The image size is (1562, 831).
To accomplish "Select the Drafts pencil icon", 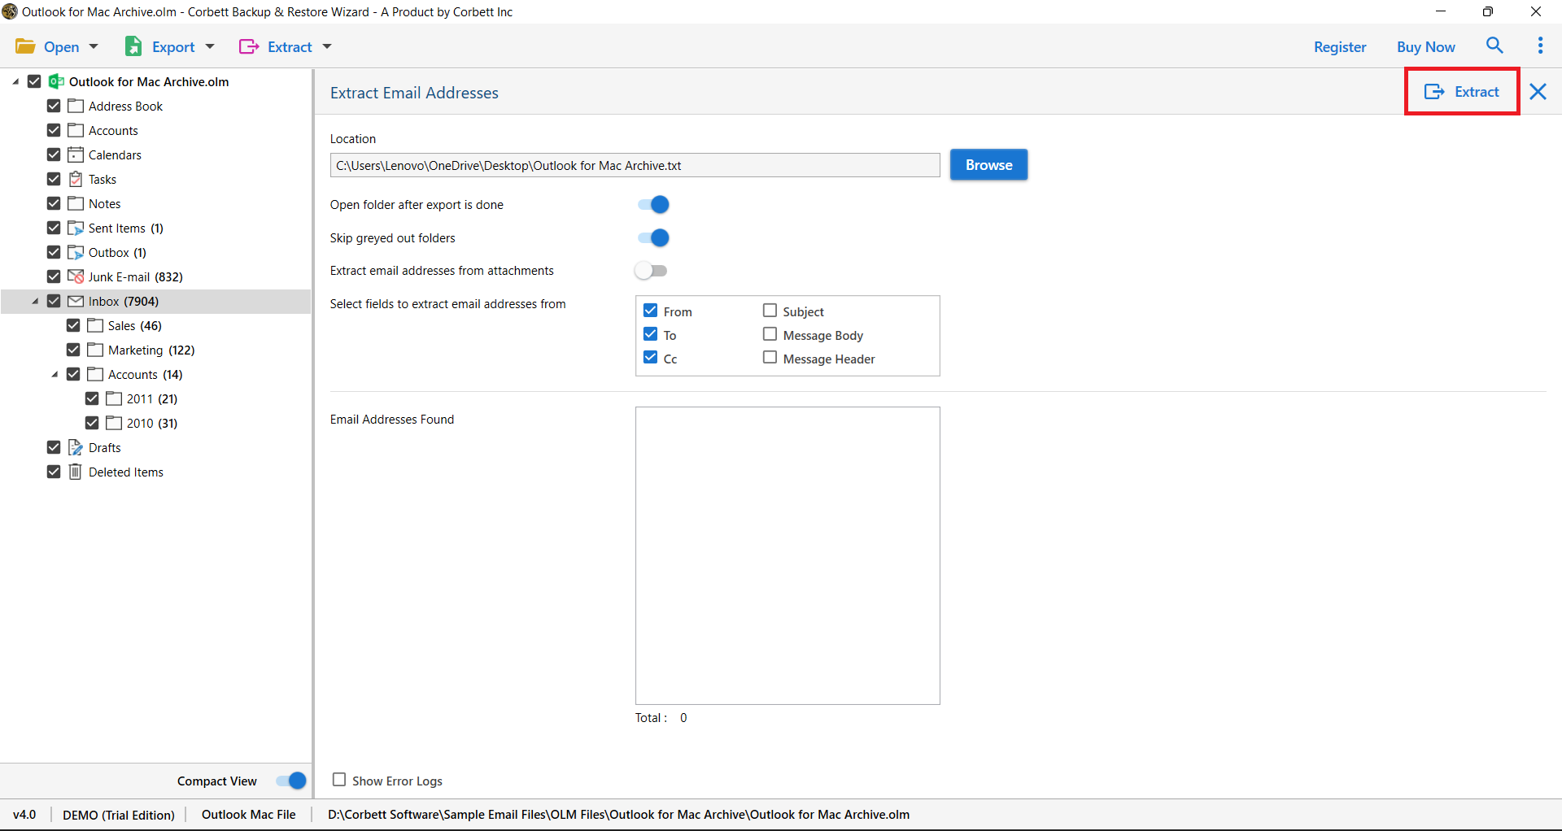I will point(76,447).
